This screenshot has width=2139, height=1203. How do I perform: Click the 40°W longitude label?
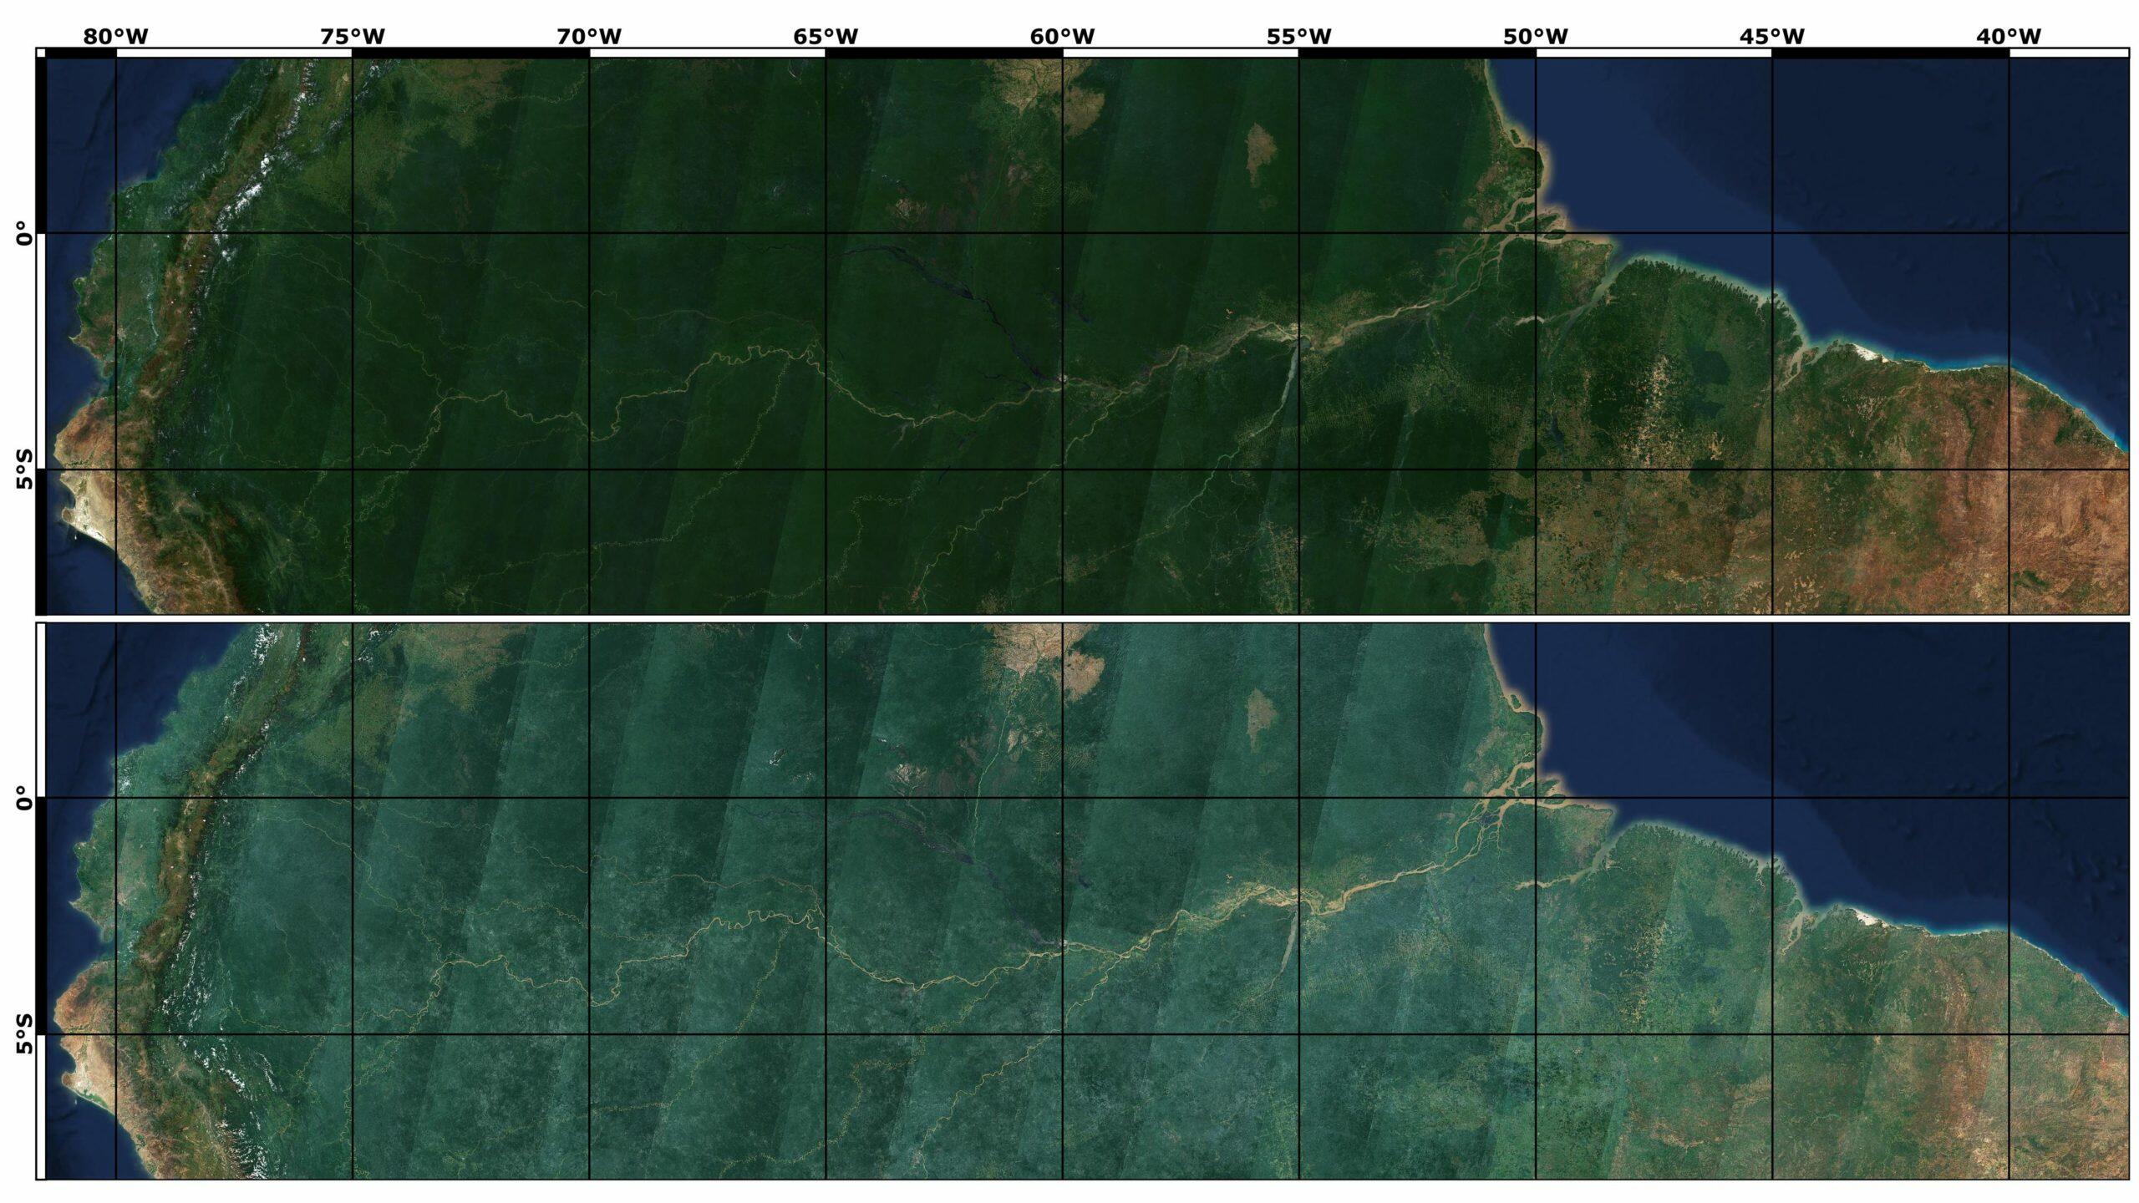coord(2009,36)
